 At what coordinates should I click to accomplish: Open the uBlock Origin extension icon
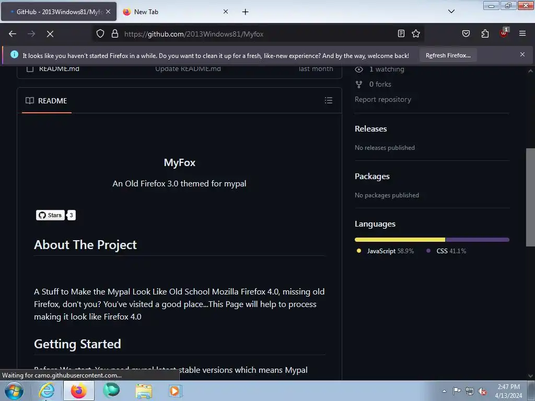click(504, 33)
